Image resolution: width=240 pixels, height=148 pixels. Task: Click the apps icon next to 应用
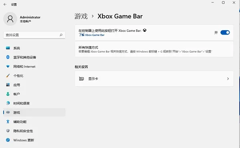click(x=8, y=85)
